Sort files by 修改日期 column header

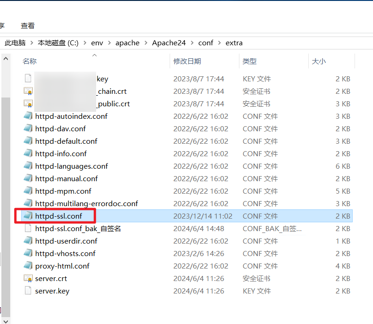187,61
